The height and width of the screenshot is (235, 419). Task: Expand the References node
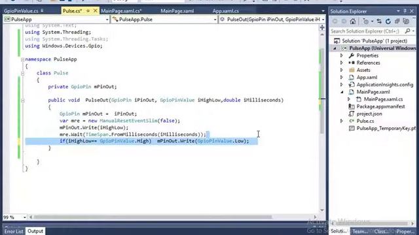pyautogui.click(x=342, y=63)
